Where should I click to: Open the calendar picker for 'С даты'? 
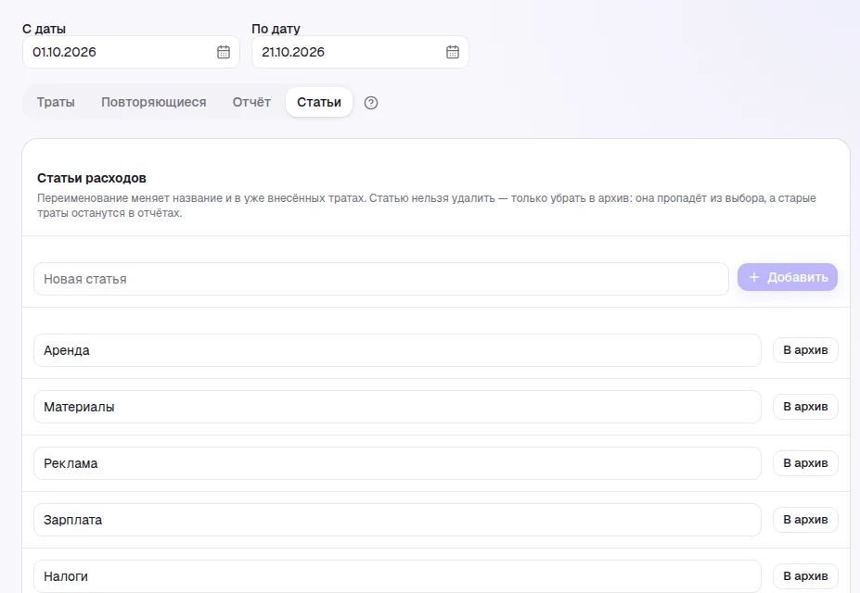click(x=224, y=52)
